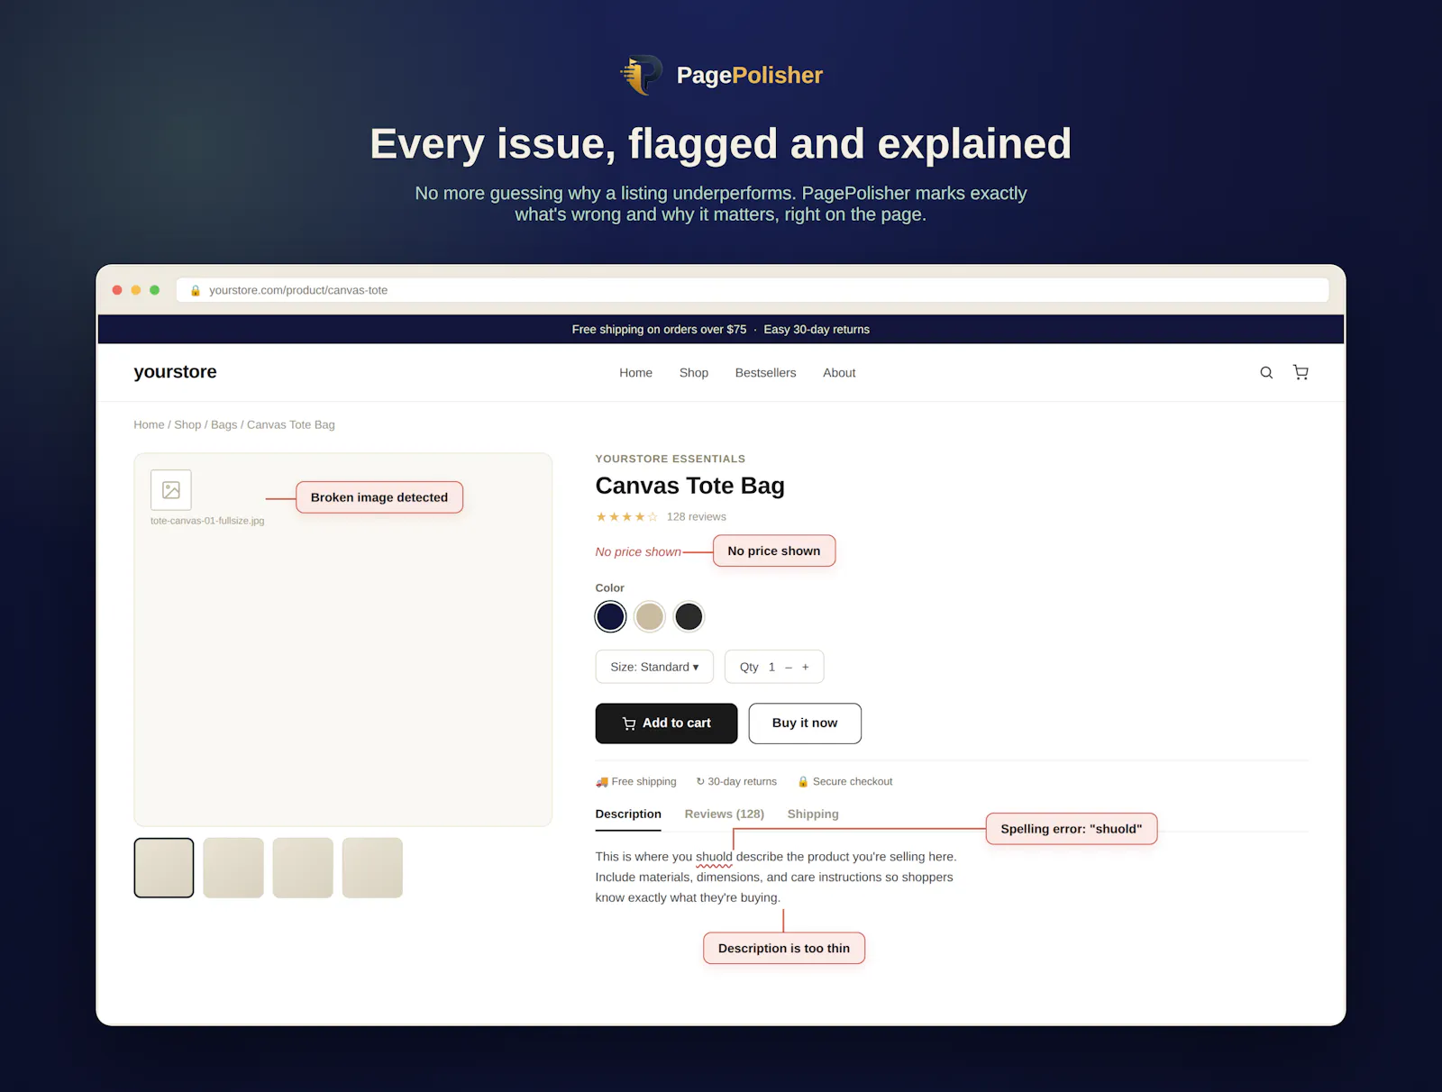Click the Description is too thin callout
Image resolution: width=1442 pixels, height=1092 pixels.
(x=784, y=949)
